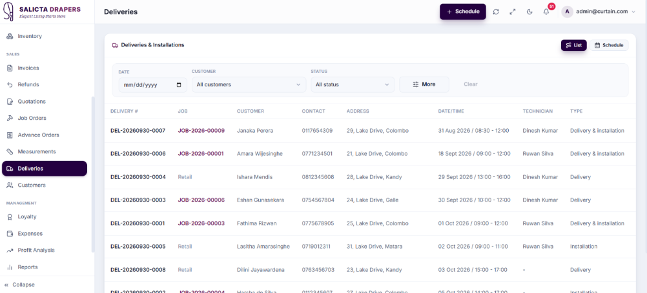Collapse the sidebar

pyautogui.click(x=20, y=285)
